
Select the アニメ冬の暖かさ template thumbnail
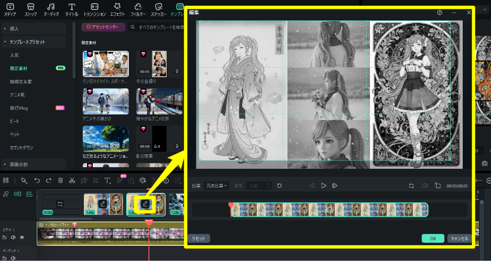tap(105, 101)
